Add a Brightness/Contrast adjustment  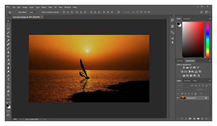coord(183,68)
